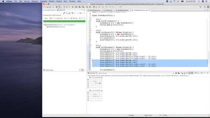
Task: Click macOS Spotlight search icon
Action: point(199,1)
